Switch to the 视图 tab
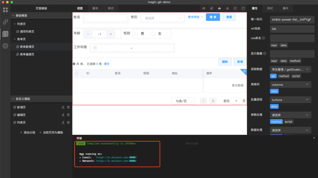The height and width of the screenshot is (178, 318). (80, 8)
